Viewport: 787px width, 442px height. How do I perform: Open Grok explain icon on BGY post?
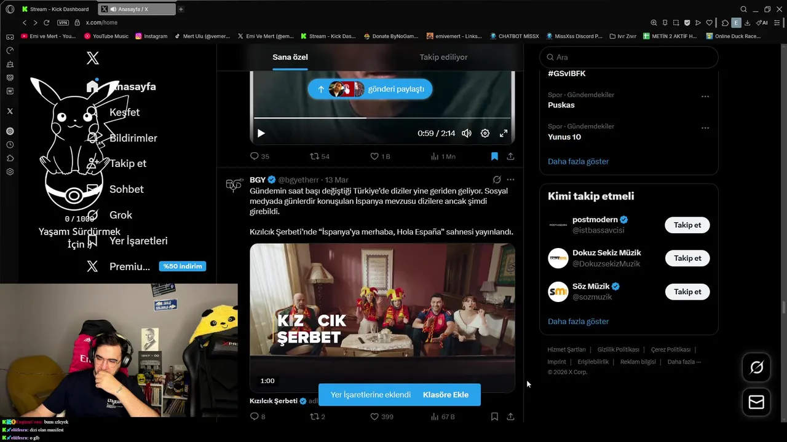tap(497, 180)
